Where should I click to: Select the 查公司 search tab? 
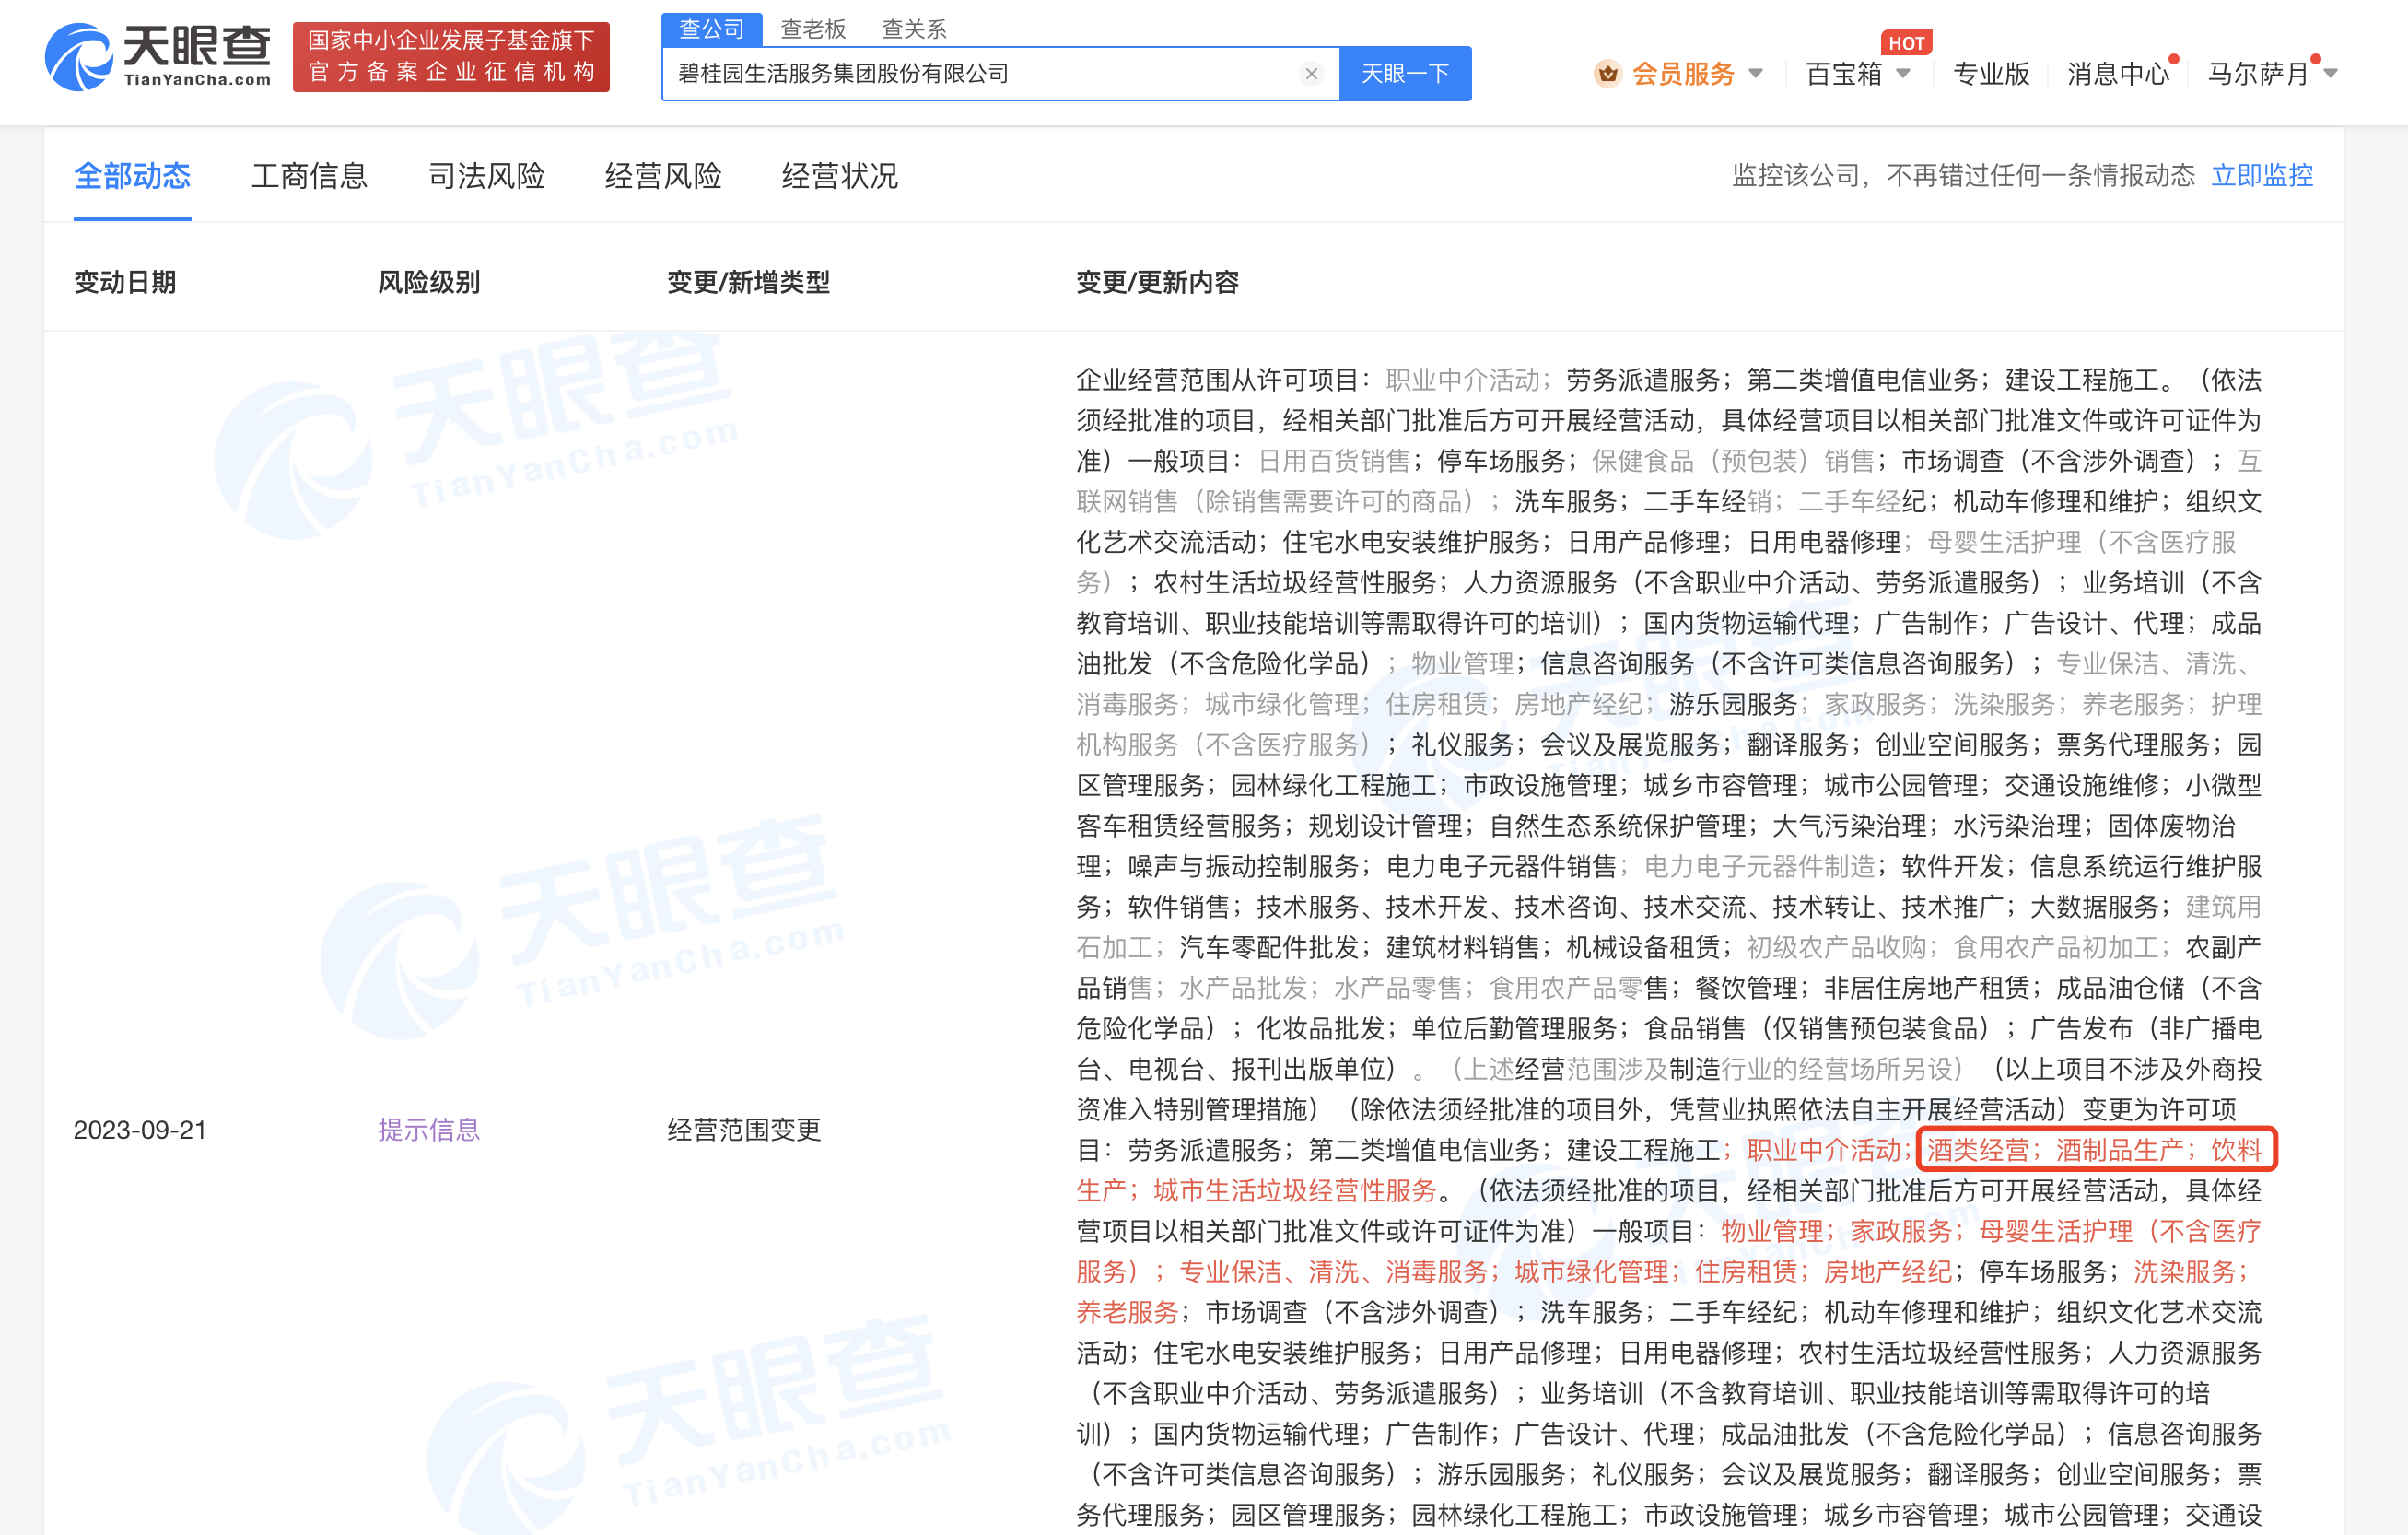712,29
